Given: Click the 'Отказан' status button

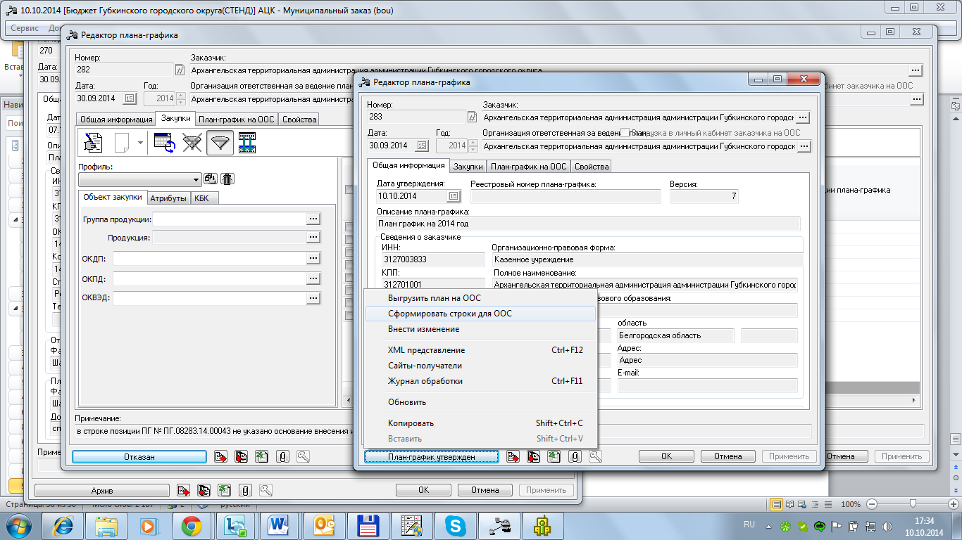Looking at the screenshot, I should click(x=139, y=457).
